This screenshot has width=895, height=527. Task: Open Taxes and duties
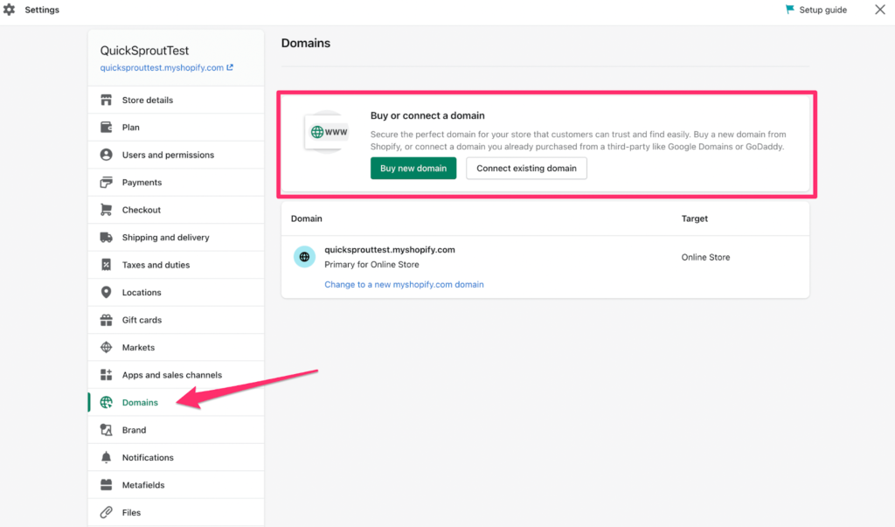tap(176, 264)
